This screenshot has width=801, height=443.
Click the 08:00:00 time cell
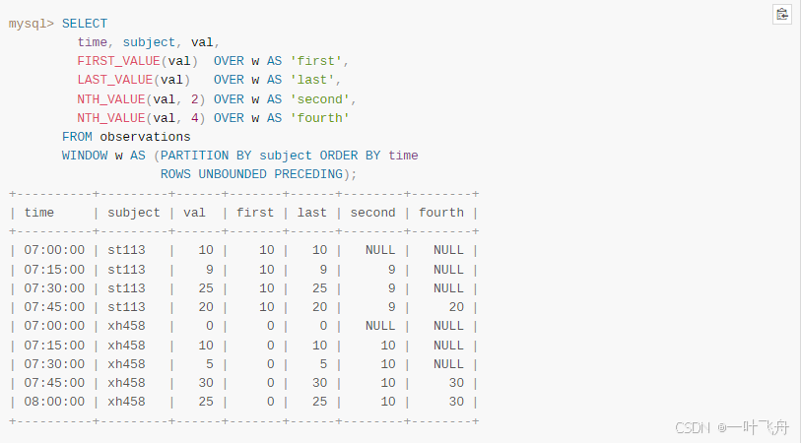[54, 402]
